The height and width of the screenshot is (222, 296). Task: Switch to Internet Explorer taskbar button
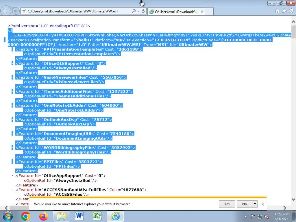point(115,216)
